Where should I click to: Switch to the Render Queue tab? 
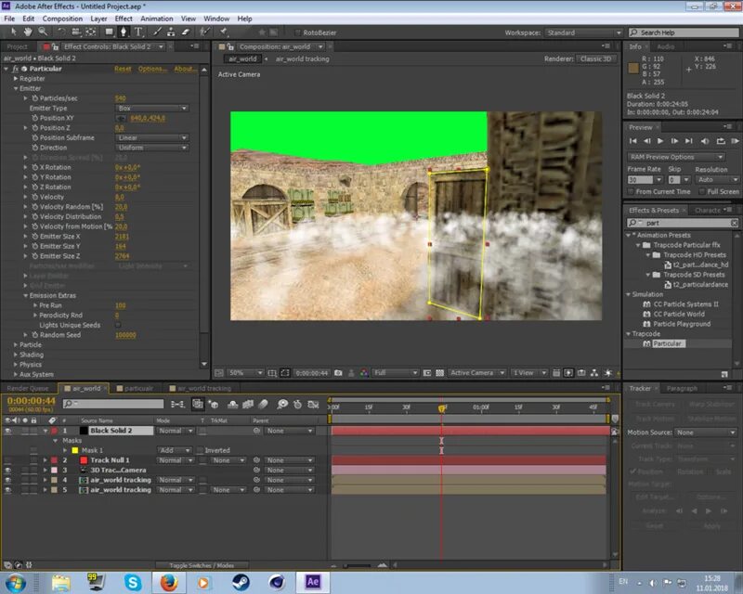pos(28,389)
